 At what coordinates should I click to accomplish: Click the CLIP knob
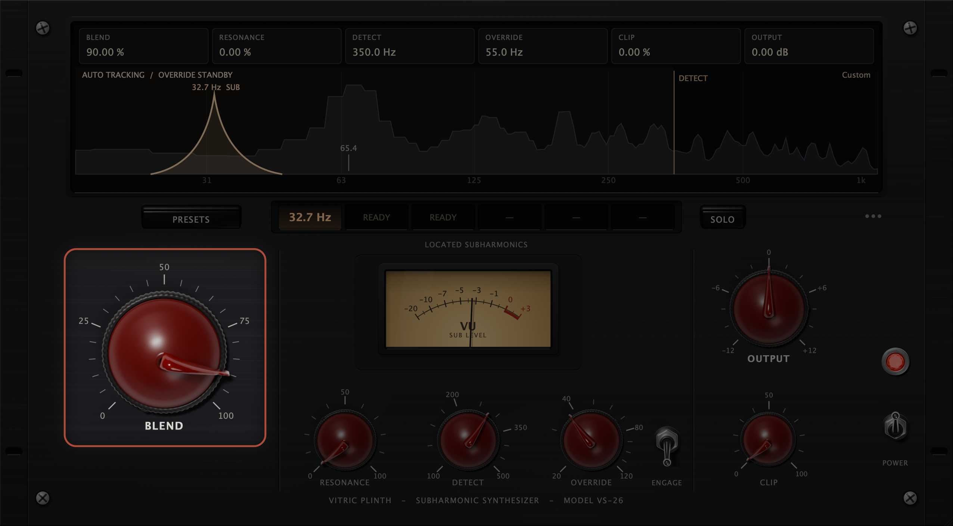click(x=769, y=439)
